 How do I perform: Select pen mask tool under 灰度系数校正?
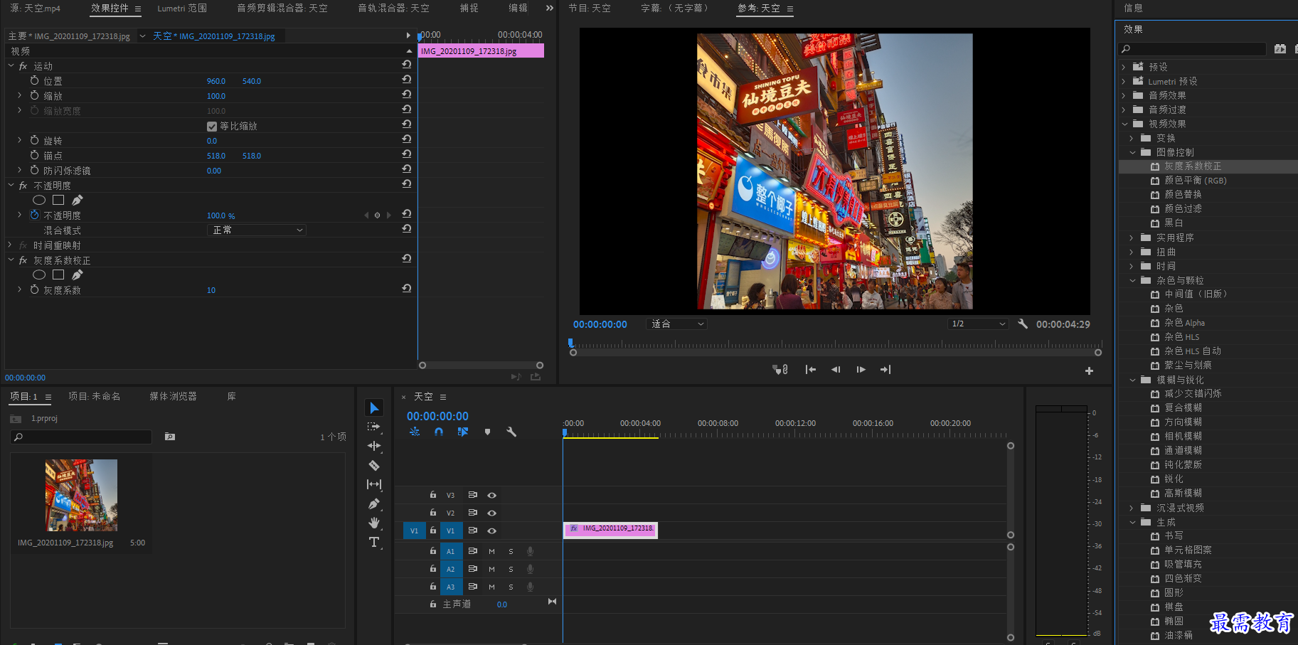(x=78, y=274)
